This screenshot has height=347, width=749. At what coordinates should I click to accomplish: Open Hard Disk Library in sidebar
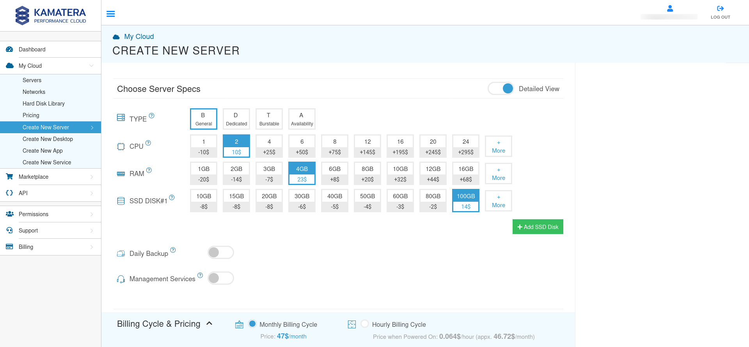pos(44,104)
